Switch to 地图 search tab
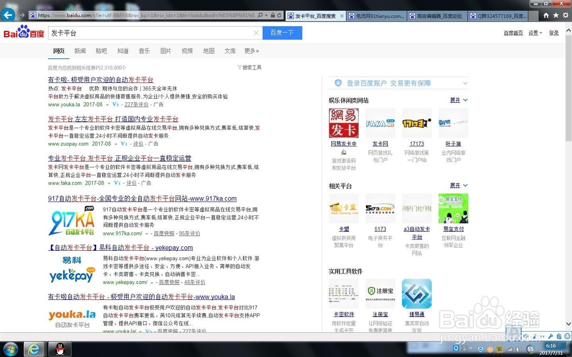 (209, 51)
